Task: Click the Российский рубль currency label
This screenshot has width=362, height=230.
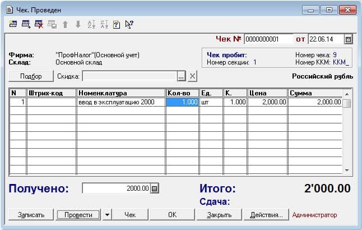Action: (x=322, y=76)
